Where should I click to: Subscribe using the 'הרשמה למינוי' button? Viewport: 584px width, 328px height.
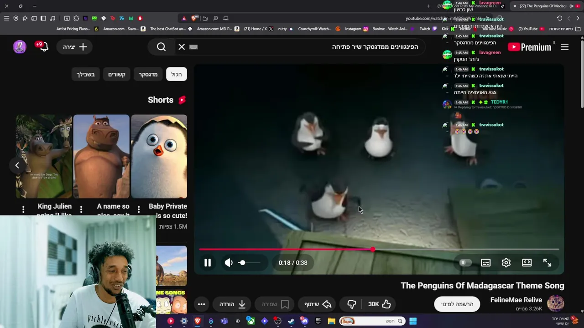click(x=457, y=304)
